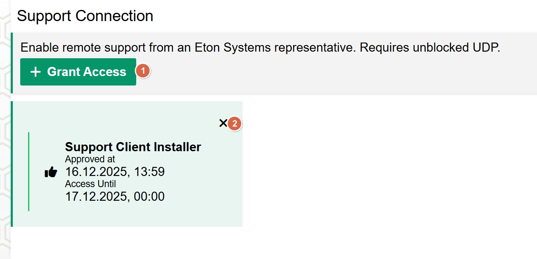Click the X dismiss icon above the card
The height and width of the screenshot is (259, 537).
point(223,123)
